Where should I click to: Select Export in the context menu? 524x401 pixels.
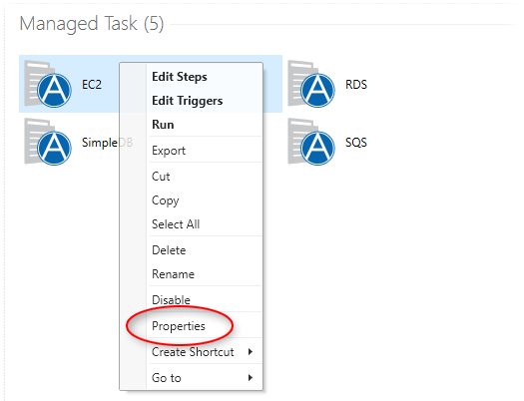tap(169, 151)
